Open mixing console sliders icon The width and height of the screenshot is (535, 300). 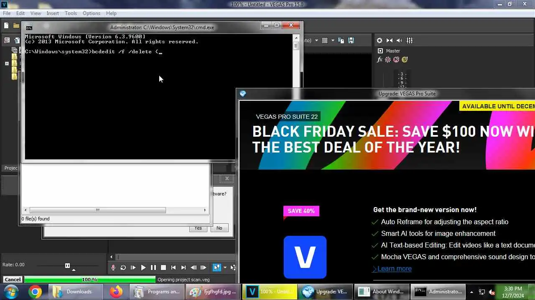tap(410, 40)
